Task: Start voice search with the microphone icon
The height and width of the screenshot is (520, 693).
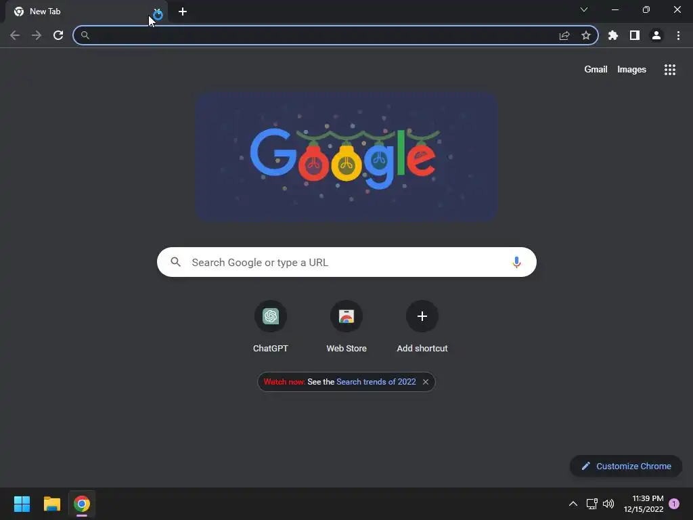Action: coord(516,262)
